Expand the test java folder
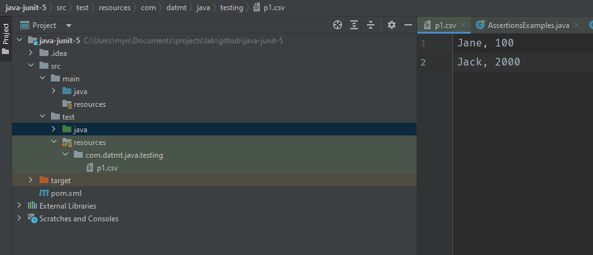Screen dimensions: 593x255 coord(54,130)
